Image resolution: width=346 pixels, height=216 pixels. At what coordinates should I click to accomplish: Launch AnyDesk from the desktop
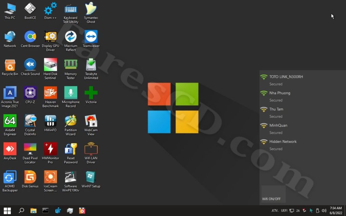[10, 151]
